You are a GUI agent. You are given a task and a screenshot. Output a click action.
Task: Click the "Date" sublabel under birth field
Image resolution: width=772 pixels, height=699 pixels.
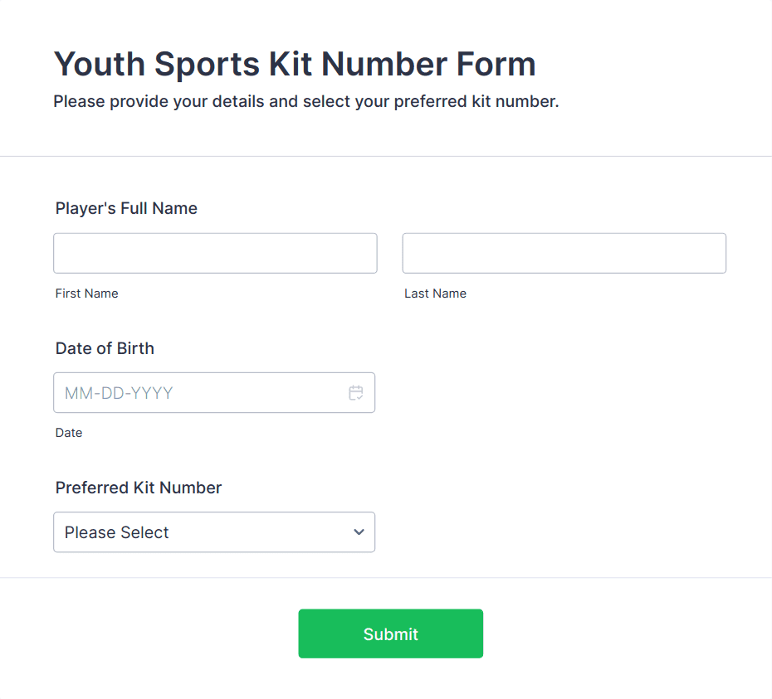tap(69, 433)
